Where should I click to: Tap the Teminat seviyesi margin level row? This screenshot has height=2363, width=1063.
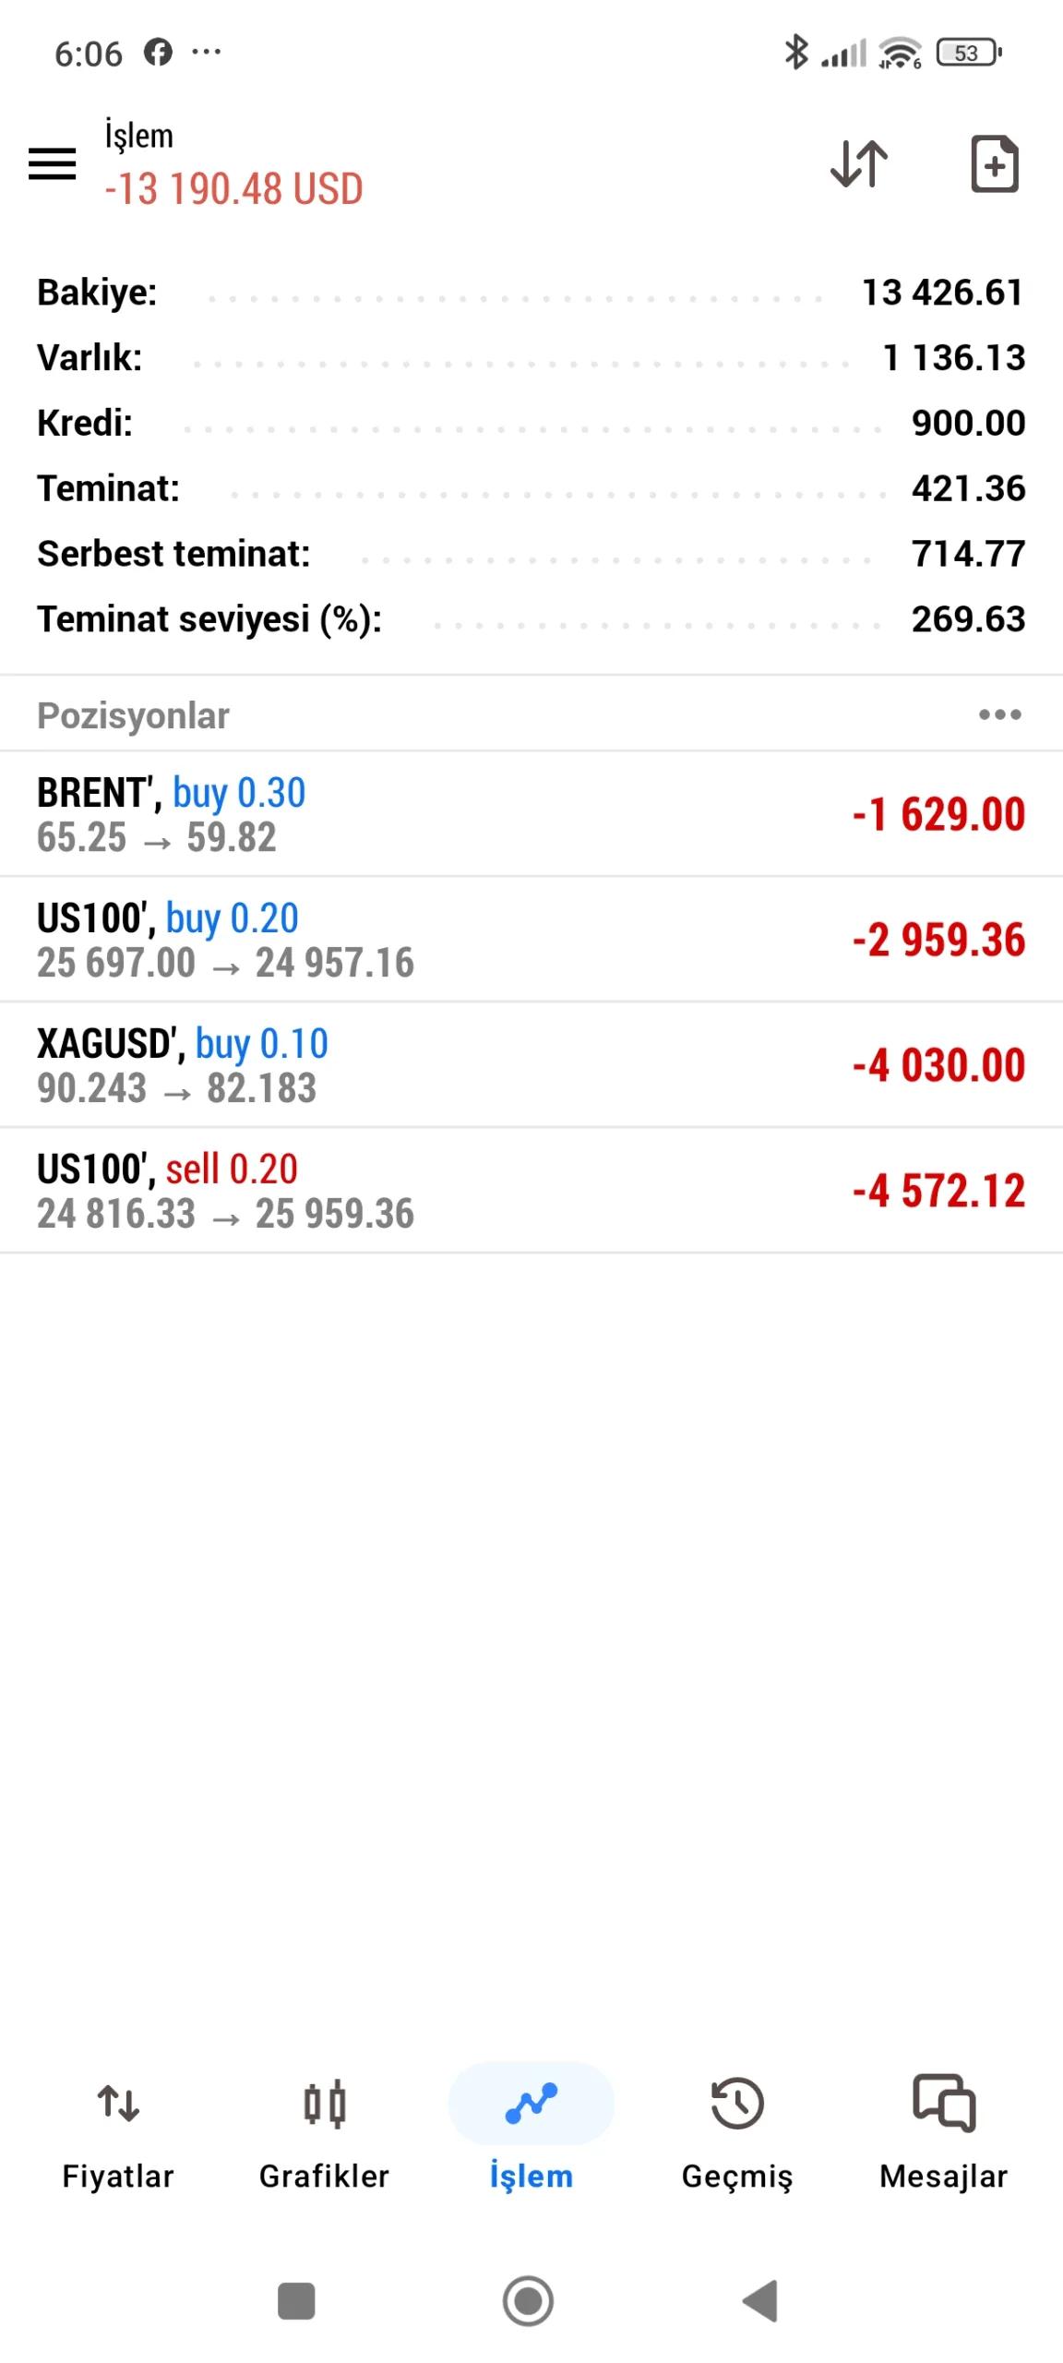531,619
